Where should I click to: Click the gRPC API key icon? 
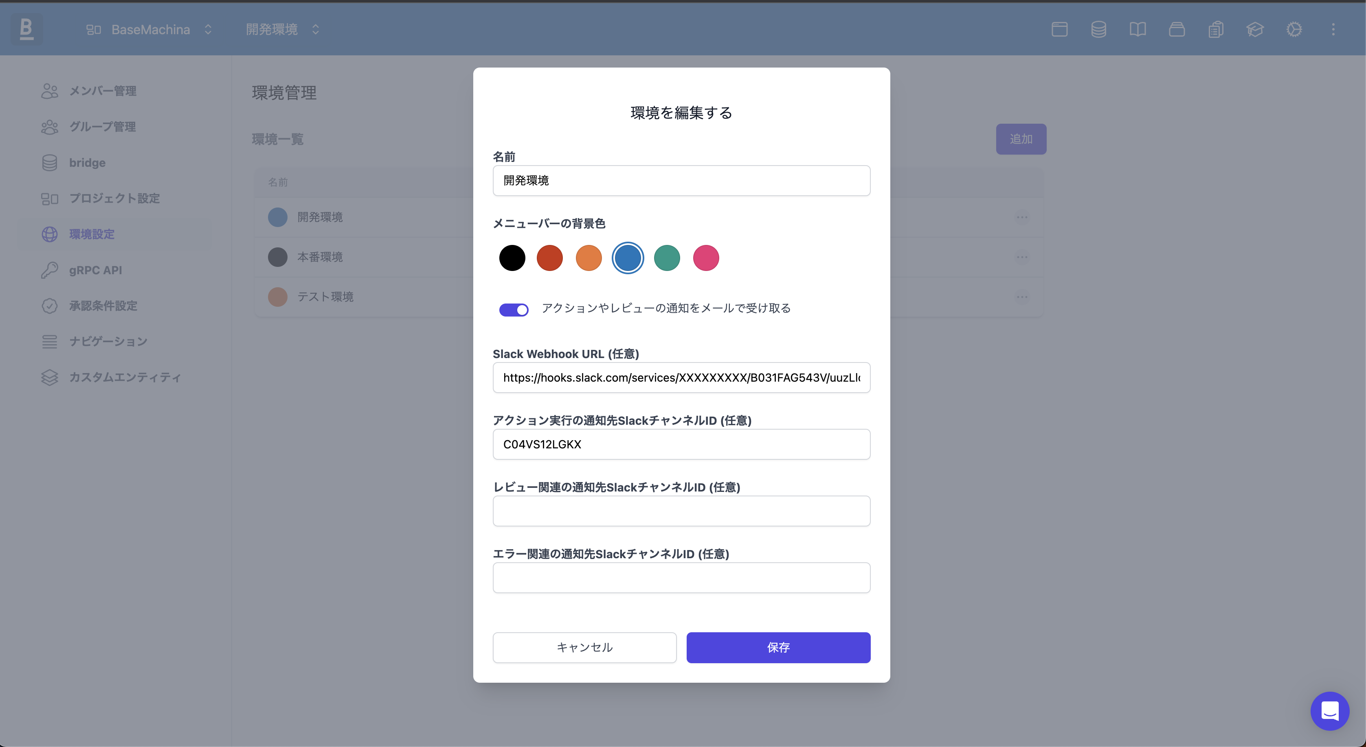point(49,270)
